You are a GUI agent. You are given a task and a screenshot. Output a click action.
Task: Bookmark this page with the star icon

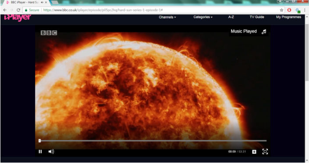coord(281,10)
